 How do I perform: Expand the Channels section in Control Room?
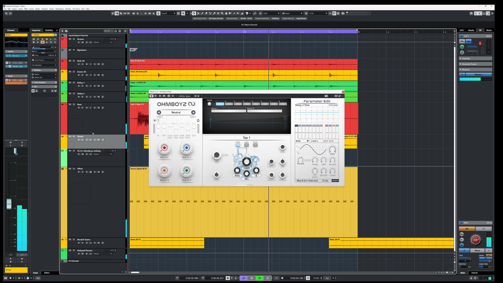475,58
